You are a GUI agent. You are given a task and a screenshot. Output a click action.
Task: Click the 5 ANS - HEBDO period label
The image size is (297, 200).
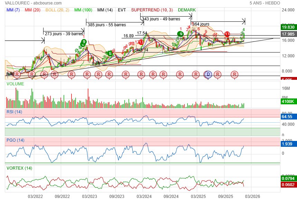[265, 3]
